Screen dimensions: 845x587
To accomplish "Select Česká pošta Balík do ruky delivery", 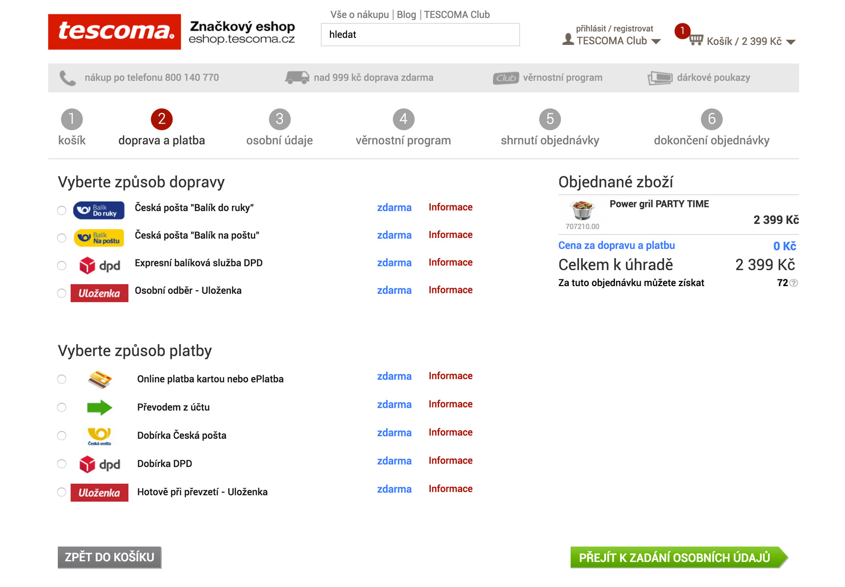I will click(62, 210).
